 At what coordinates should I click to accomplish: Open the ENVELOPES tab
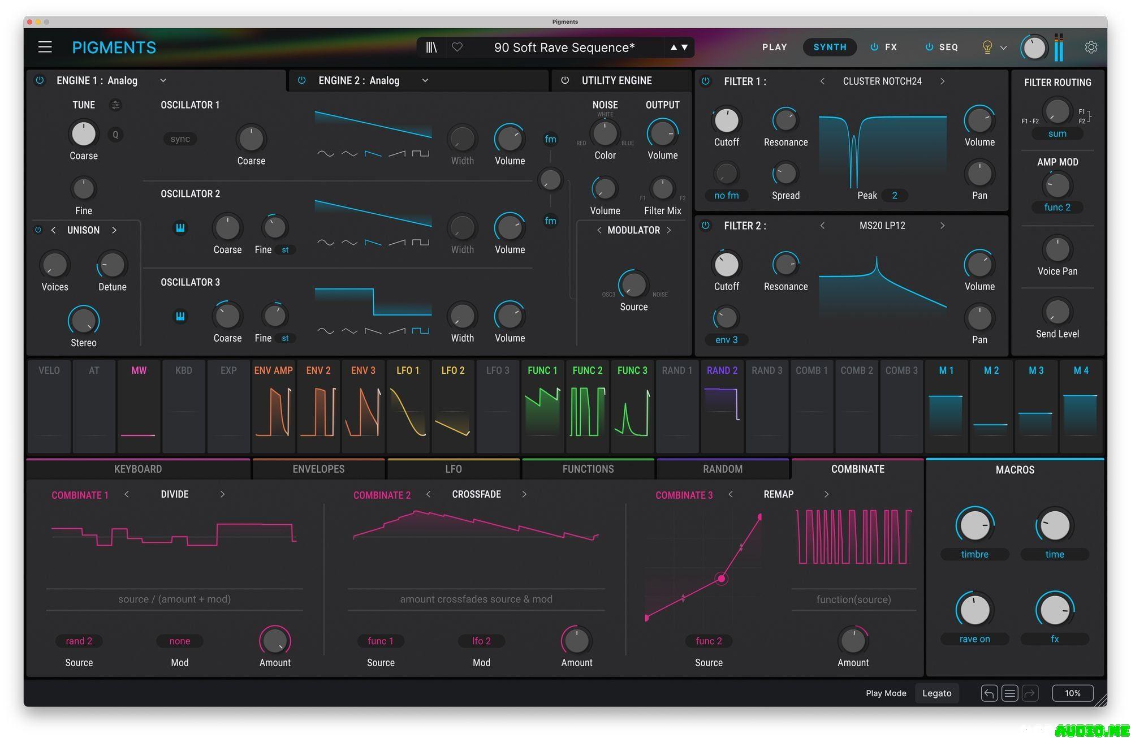pyautogui.click(x=318, y=469)
